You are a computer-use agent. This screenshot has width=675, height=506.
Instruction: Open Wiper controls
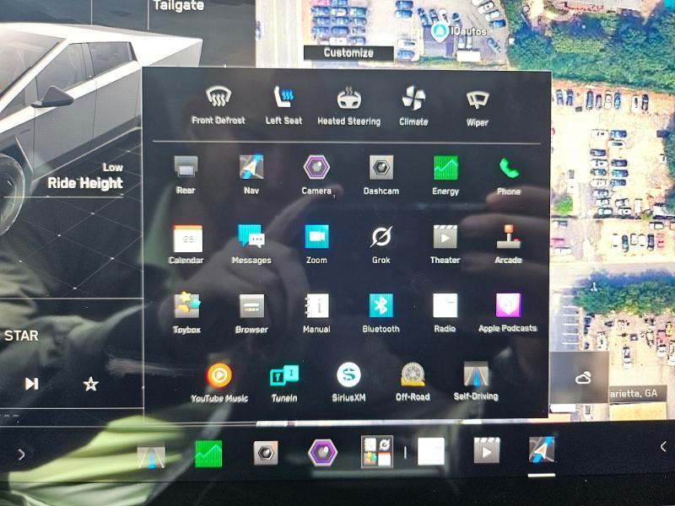(478, 108)
